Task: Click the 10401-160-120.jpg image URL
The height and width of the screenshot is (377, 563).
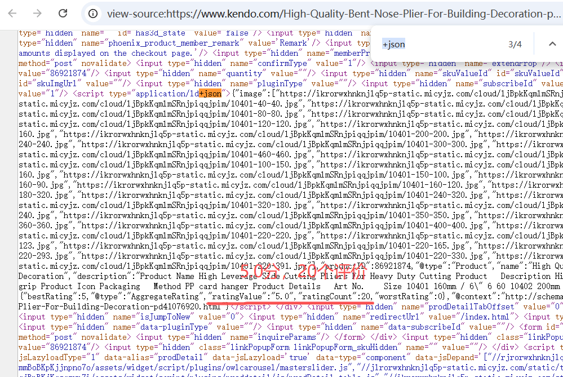Action: tap(278, 185)
